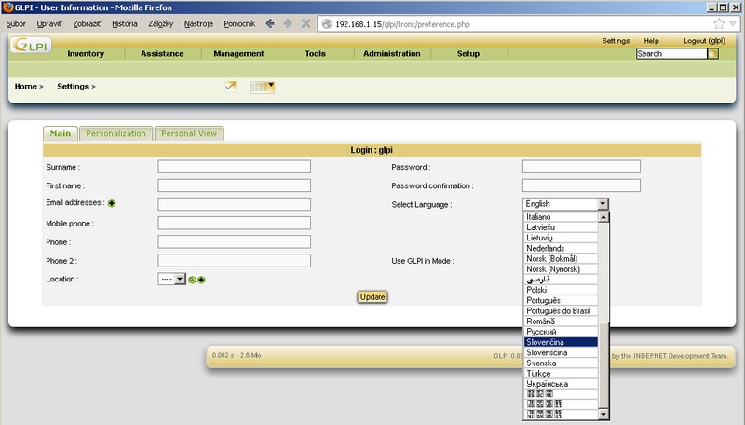Screen dimensions: 745x425
Task: Select Русский in language list
Action: coord(561,332)
